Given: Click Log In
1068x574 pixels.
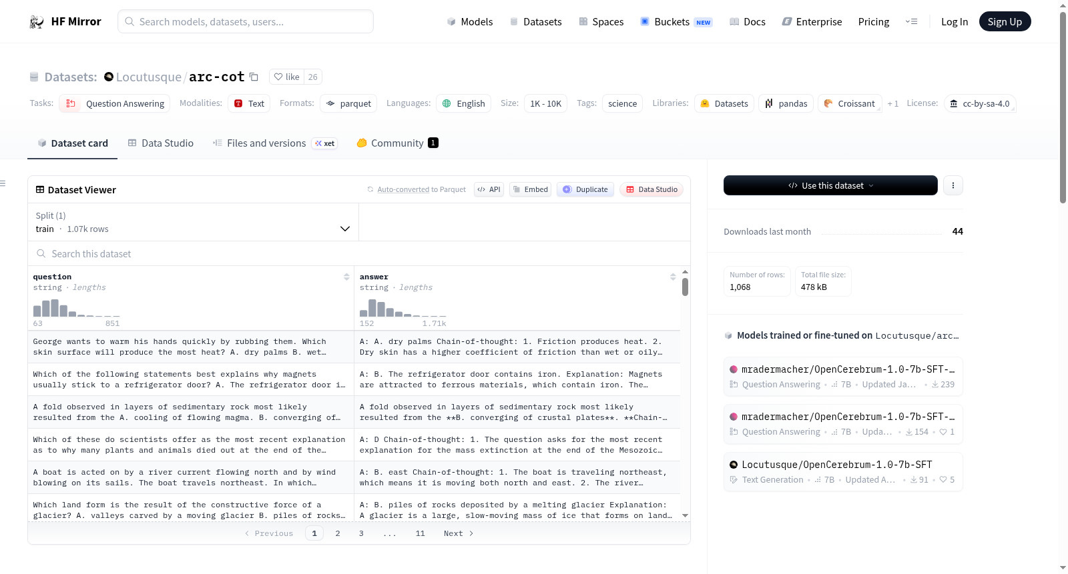Looking at the screenshot, I should pyautogui.click(x=955, y=22).
